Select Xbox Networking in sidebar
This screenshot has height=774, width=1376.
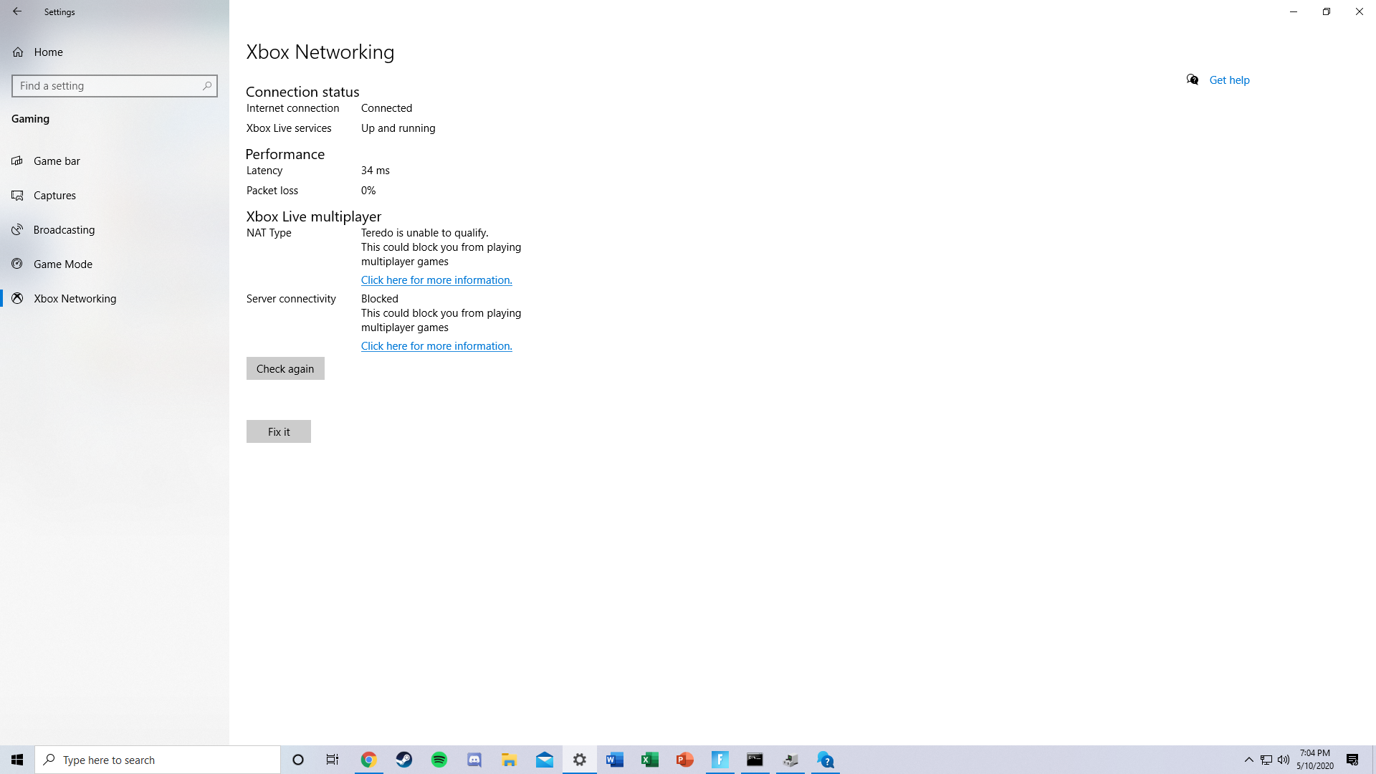(x=115, y=299)
